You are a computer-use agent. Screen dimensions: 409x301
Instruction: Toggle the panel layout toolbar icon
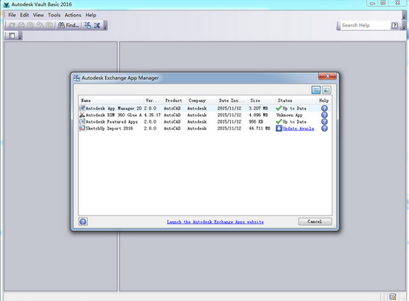point(12,36)
